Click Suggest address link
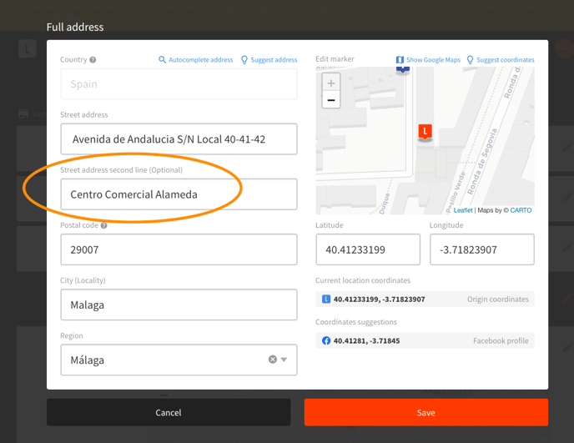This screenshot has height=443, width=574. click(x=269, y=60)
